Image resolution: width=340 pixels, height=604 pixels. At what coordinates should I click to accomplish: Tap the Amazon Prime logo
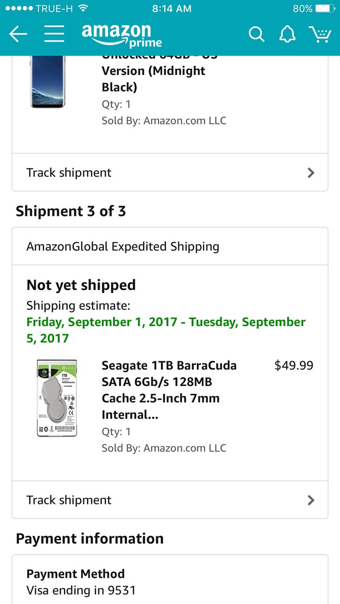pos(122,35)
